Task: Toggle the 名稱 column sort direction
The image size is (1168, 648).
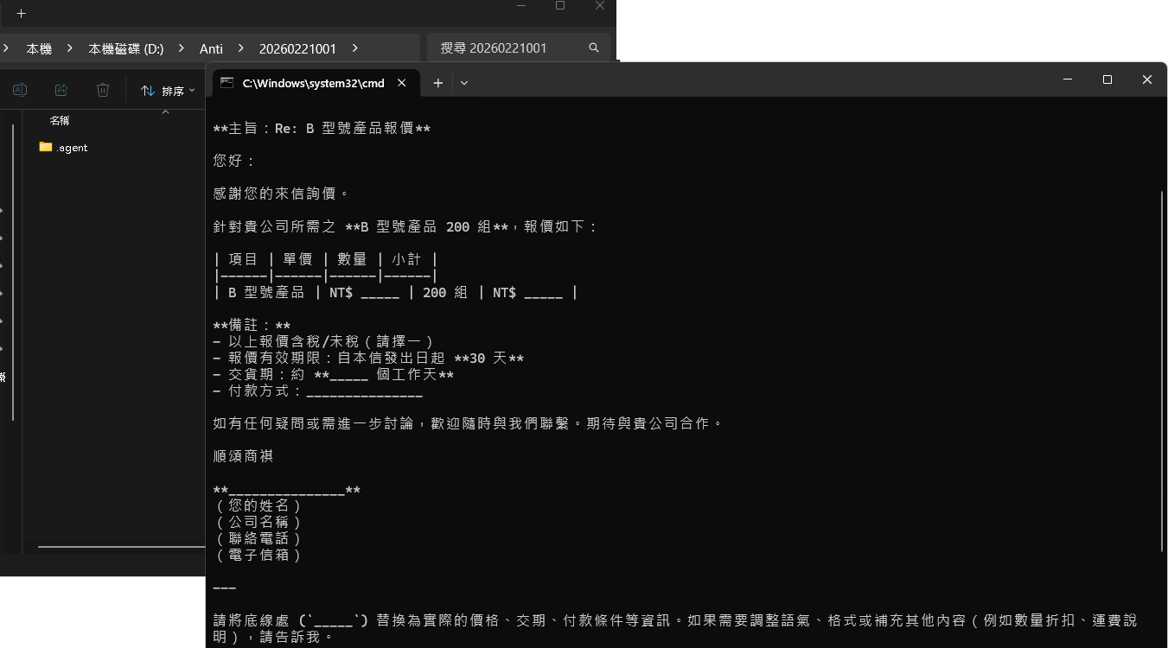Action: click(60, 120)
